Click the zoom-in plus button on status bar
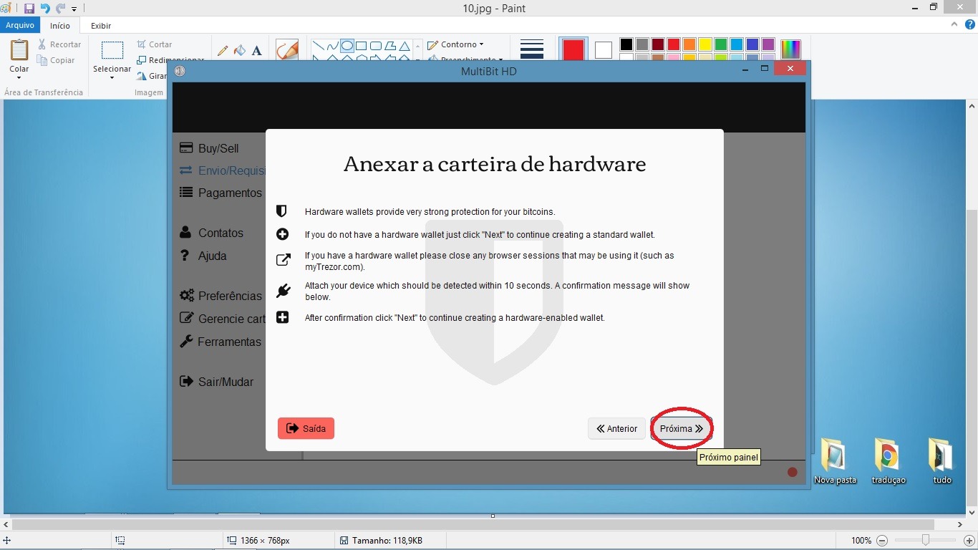Screen dimensions: 978x550 (x=969, y=541)
